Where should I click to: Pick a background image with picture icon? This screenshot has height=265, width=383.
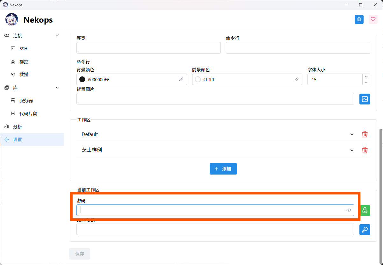click(x=365, y=99)
